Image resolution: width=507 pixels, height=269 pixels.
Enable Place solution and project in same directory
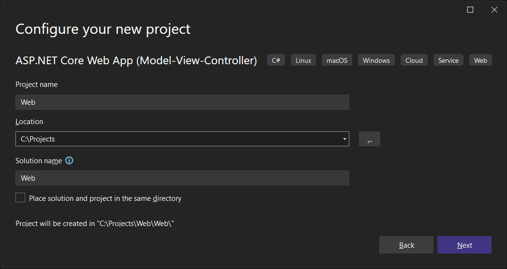click(x=20, y=198)
